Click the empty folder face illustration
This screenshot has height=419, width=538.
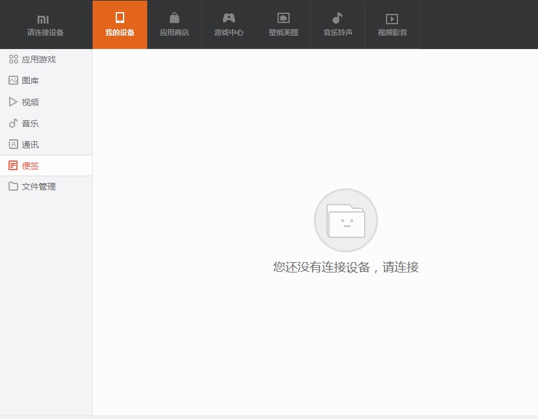point(346,220)
